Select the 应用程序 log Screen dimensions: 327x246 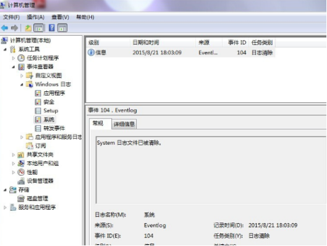[x=54, y=93]
